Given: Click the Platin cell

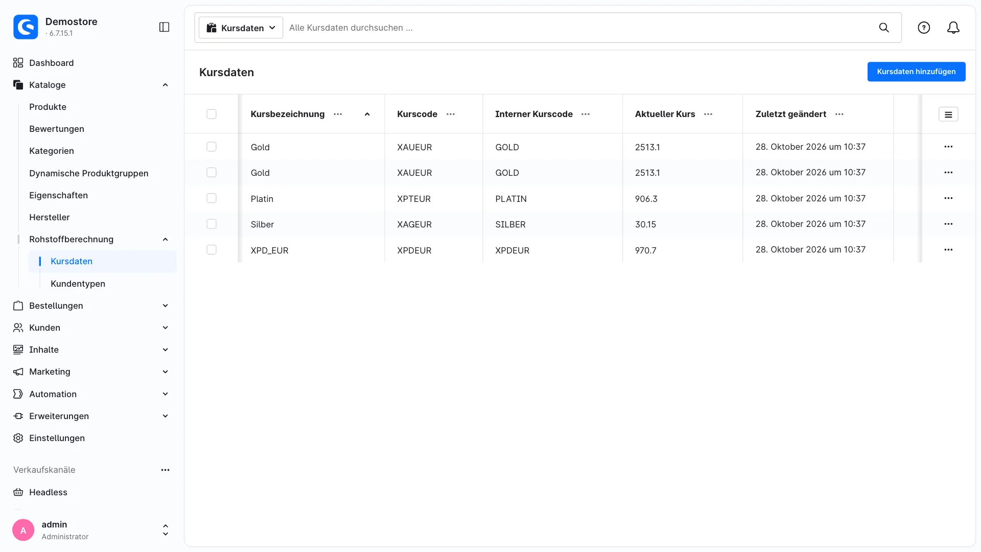Looking at the screenshot, I should (x=262, y=199).
